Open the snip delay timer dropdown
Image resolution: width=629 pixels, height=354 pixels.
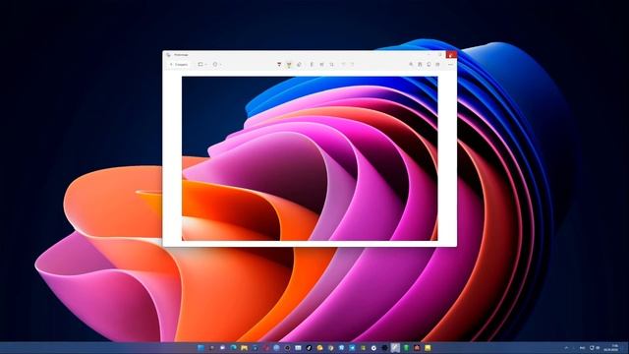click(217, 64)
